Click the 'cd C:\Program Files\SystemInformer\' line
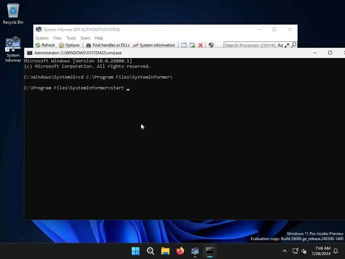The height and width of the screenshot is (259, 345). [x=125, y=77]
